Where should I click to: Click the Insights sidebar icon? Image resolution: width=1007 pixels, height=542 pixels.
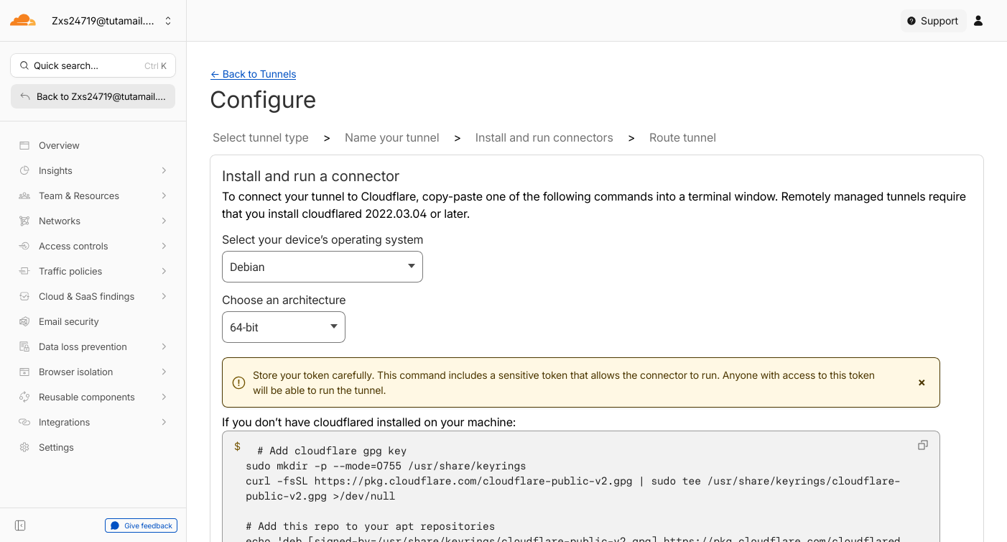pos(24,170)
